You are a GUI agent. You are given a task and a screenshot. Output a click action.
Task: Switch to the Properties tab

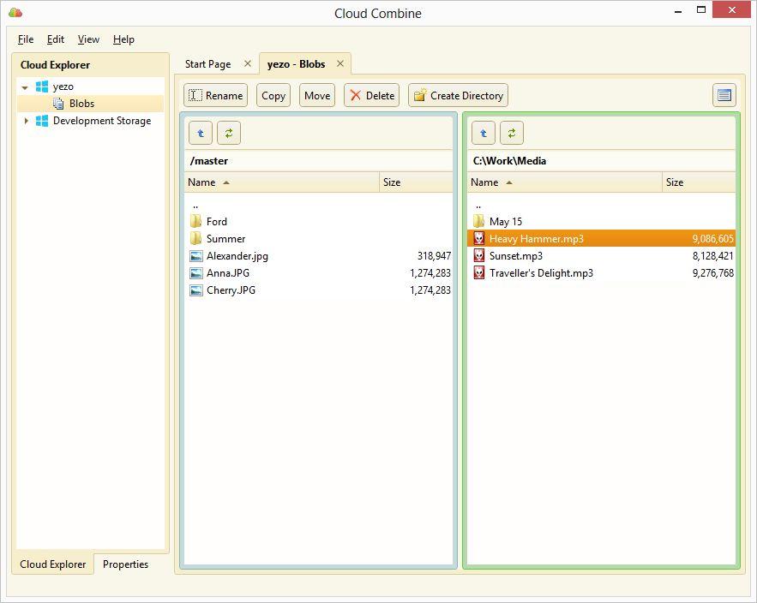coord(125,564)
